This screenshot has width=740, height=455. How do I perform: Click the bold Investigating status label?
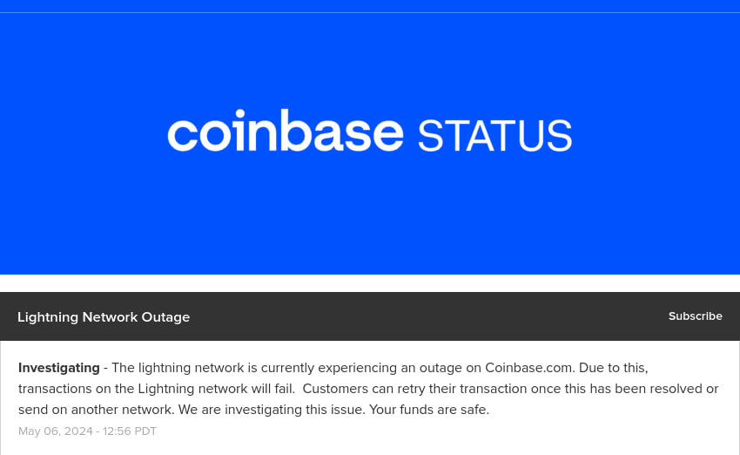tap(58, 368)
